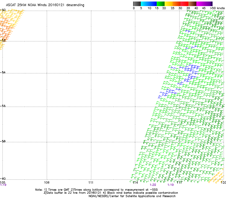Click the longitude 111 axis label
Viewport: 226px width, 198px height.
pos(91,182)
